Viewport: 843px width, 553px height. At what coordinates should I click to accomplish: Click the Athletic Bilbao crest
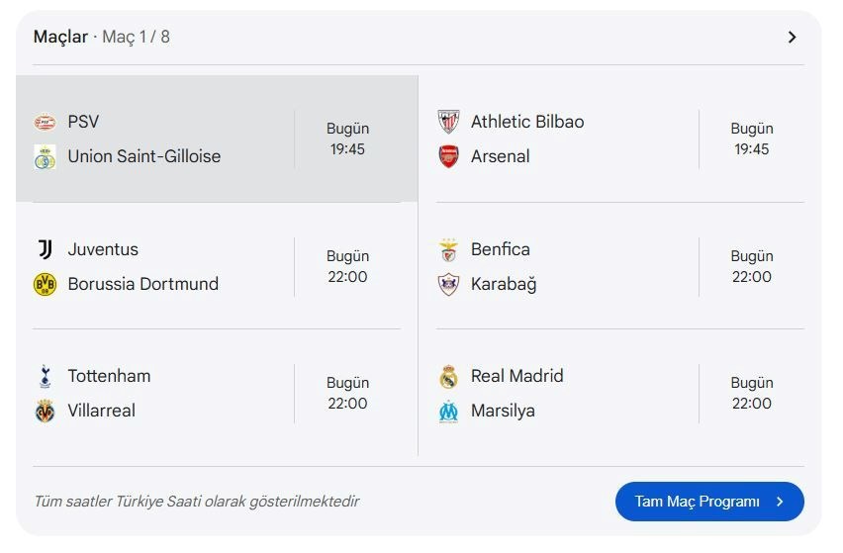point(448,122)
